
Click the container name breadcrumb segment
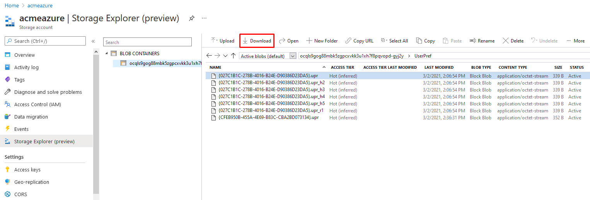click(352, 56)
